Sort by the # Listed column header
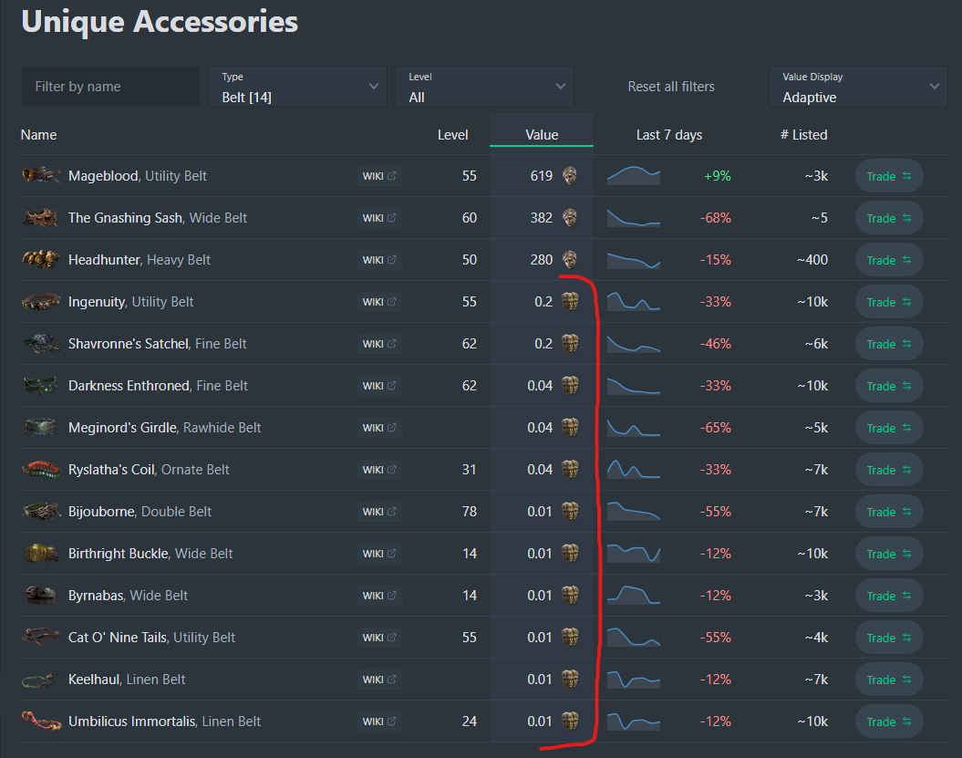 tap(803, 135)
